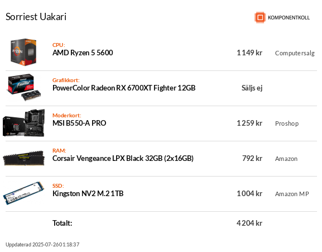Viewport: 322px width, 252px height.
Task: Click the Kingston NV2 SSD image
Action: 24,193
